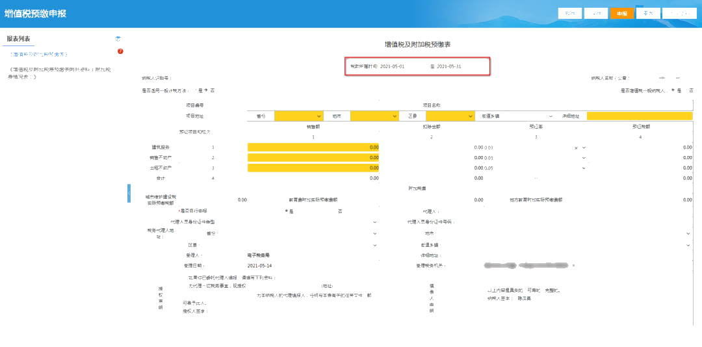Click the 建筑服务 预征税额 value
The height and width of the screenshot is (347, 702).
688,148
